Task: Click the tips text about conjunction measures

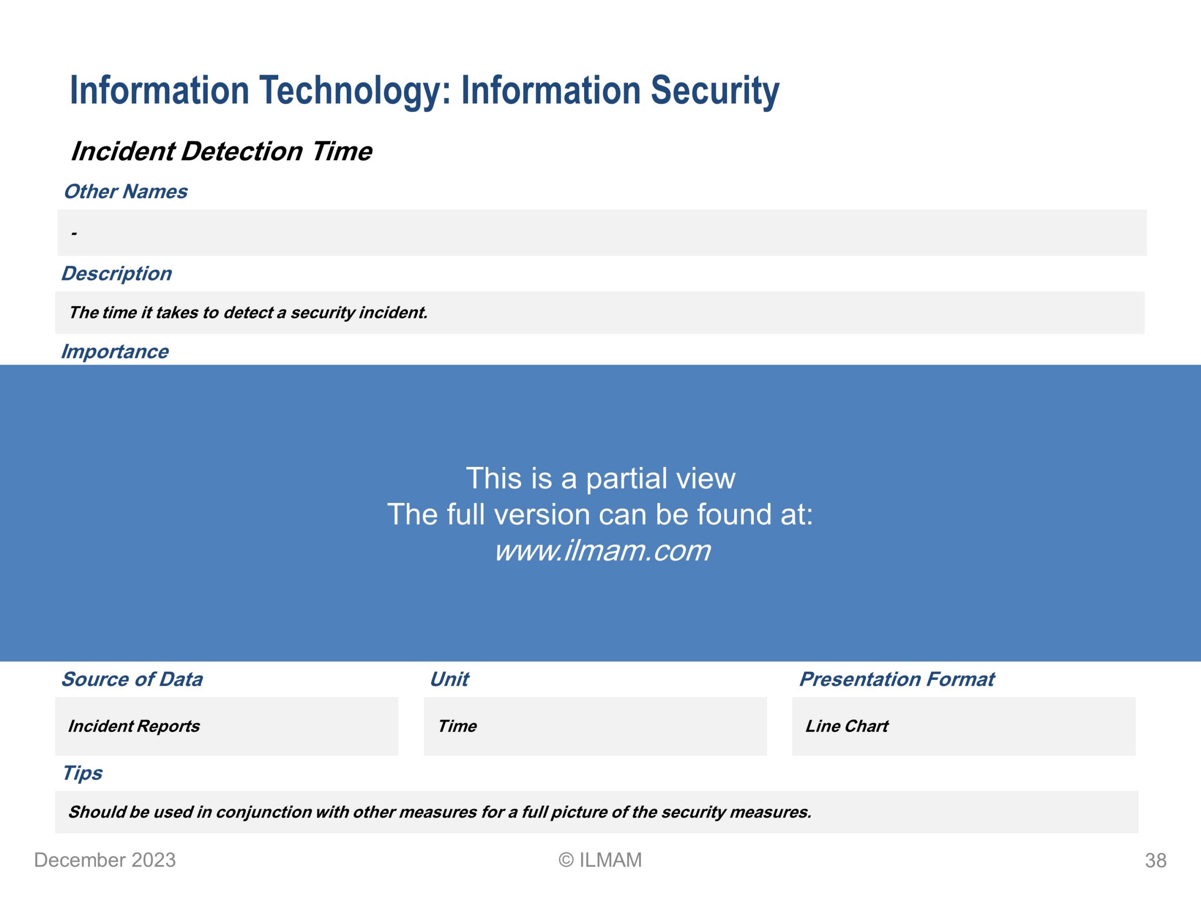Action: click(440, 812)
